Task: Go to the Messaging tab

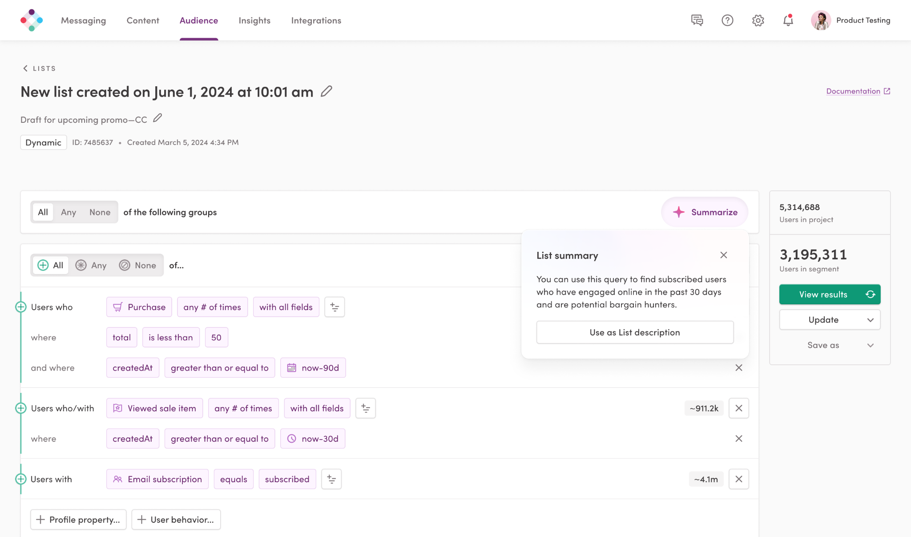Action: coord(84,20)
